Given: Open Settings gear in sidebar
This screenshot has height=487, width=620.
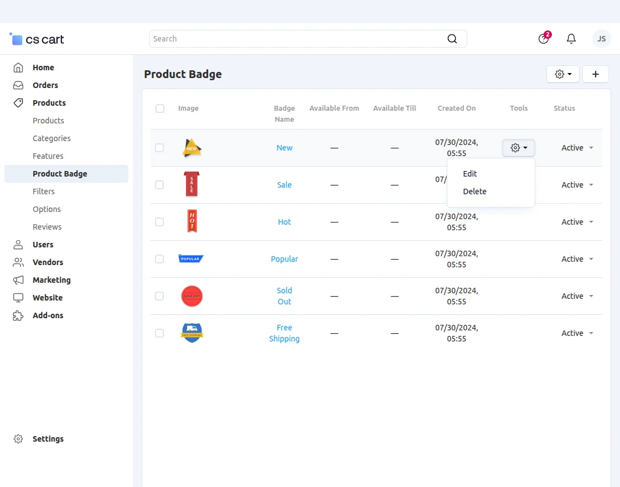Looking at the screenshot, I should click(18, 439).
